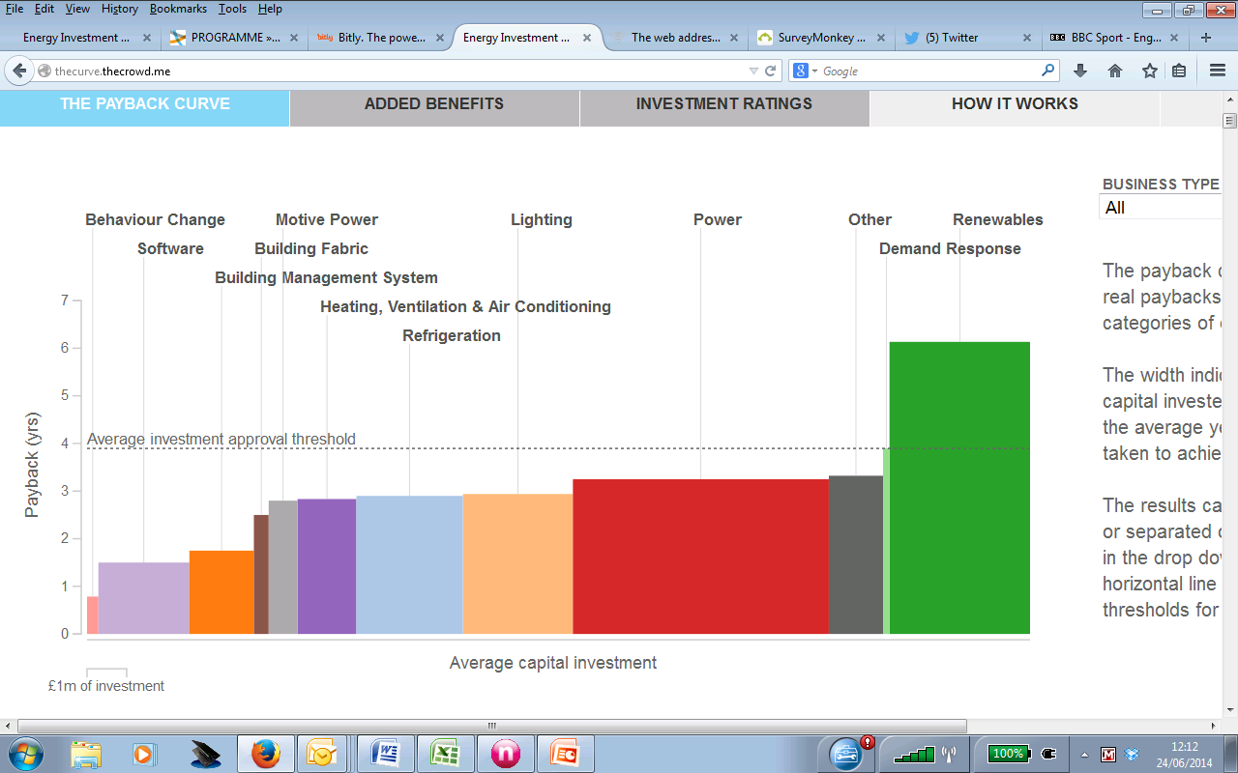The width and height of the screenshot is (1238, 773).
Task: Click the lilac Software bar
Action: [143, 598]
